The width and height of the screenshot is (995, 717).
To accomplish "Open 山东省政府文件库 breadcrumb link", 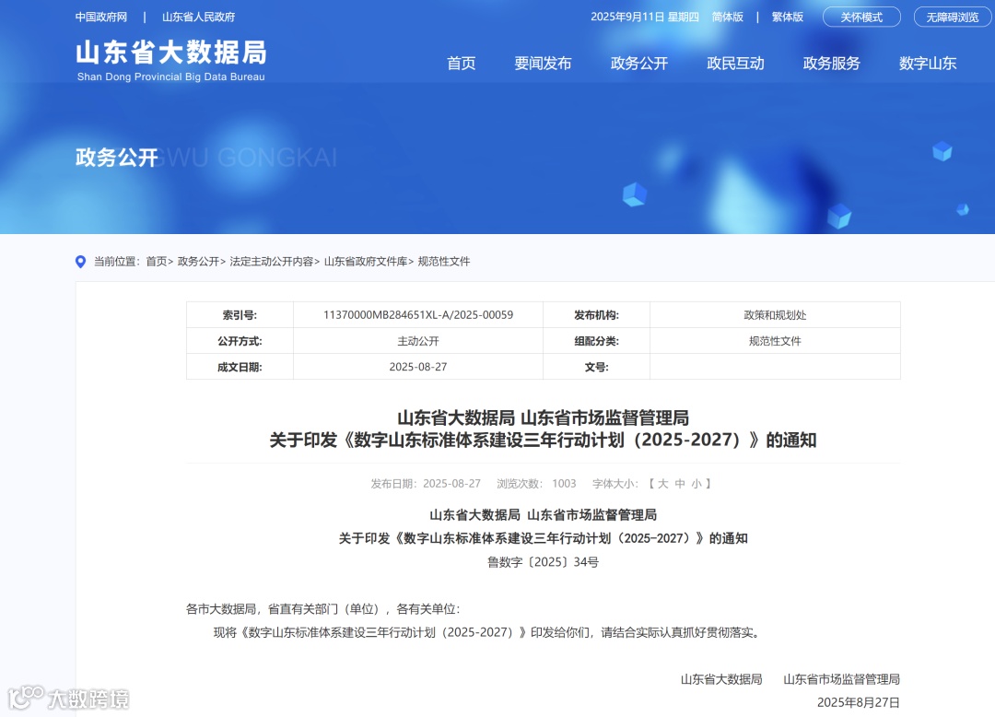I will coord(366,262).
